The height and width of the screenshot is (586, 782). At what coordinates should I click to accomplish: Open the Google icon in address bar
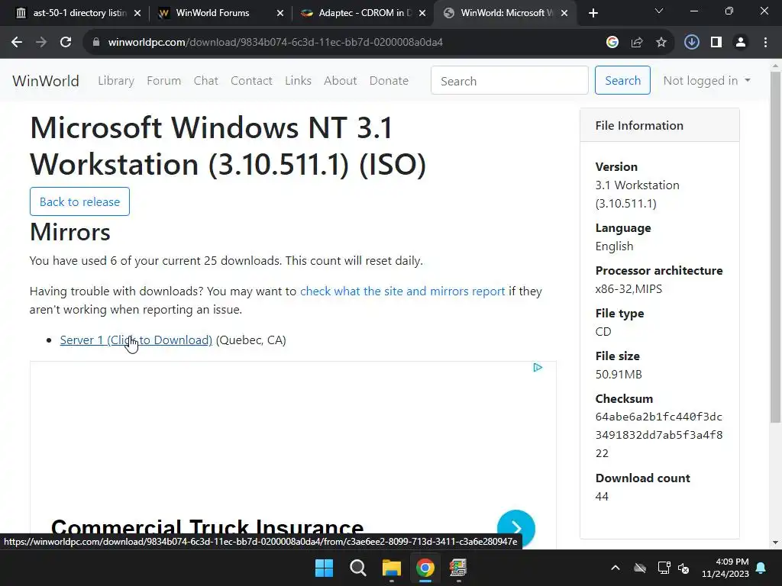[x=612, y=43]
